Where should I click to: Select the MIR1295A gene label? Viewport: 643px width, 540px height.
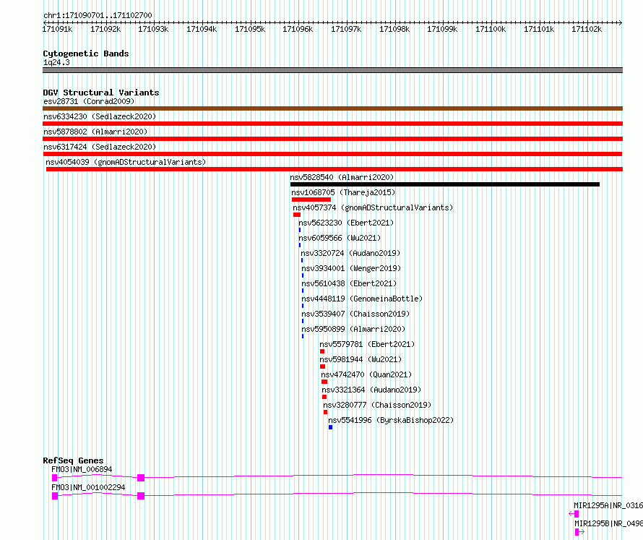[x=608, y=505]
